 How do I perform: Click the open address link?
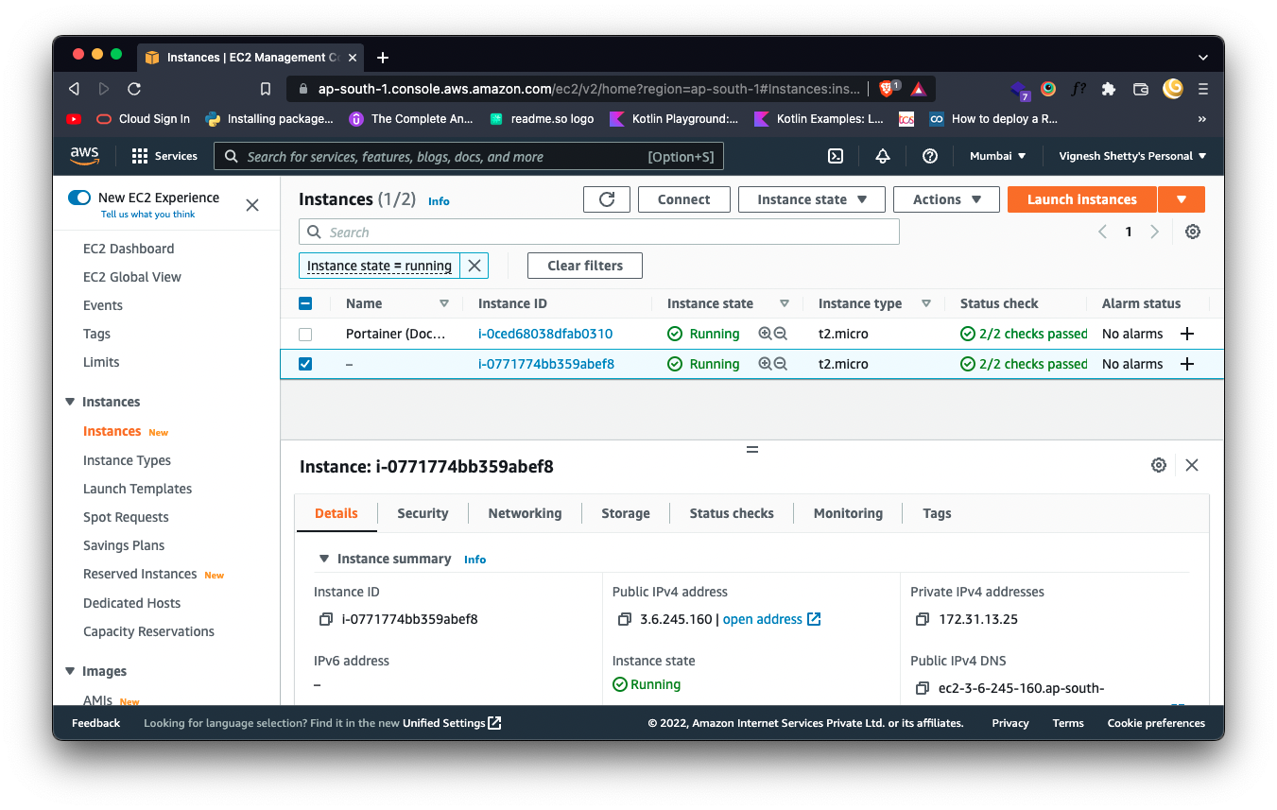click(x=771, y=620)
